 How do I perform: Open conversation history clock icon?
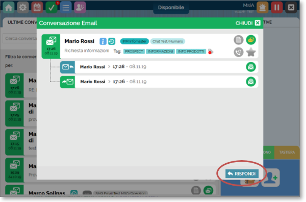(x=112, y=41)
